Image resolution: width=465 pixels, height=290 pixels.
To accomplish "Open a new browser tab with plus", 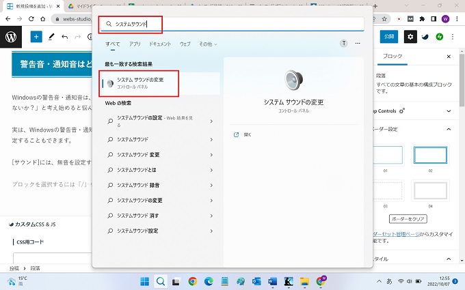I will (x=375, y=6).
